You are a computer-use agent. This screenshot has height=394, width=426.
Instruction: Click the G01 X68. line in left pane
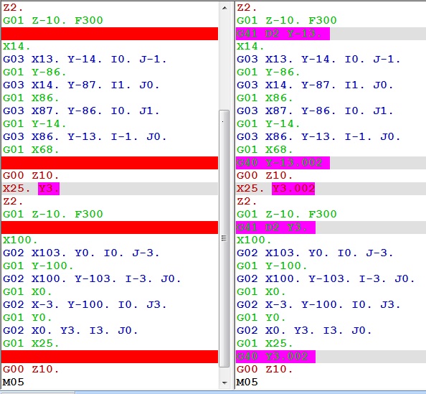pos(31,150)
